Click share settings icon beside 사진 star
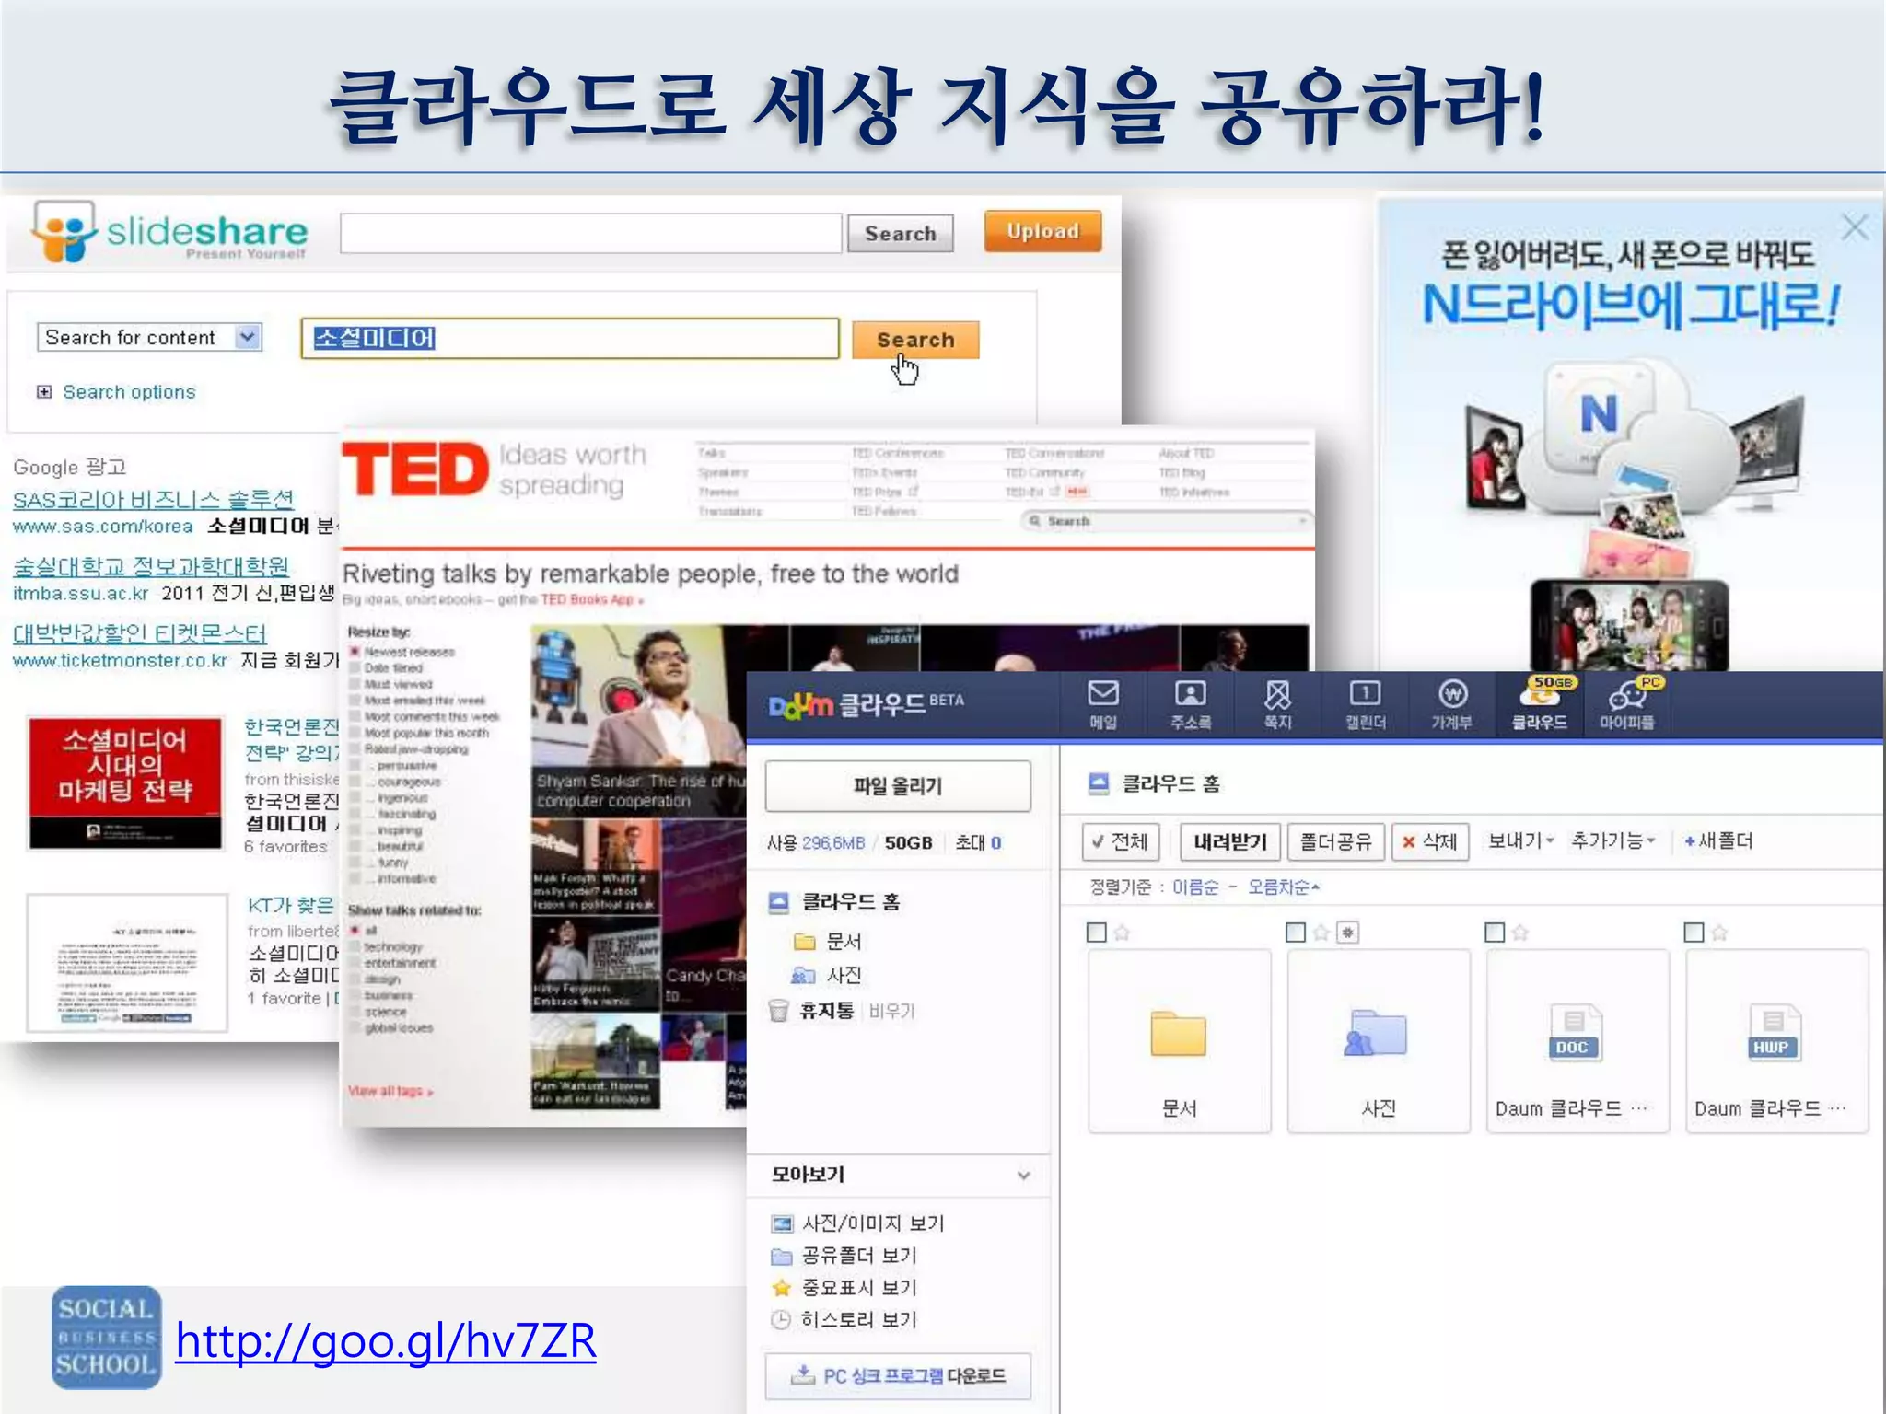This screenshot has width=1886, height=1414. pyautogui.click(x=1347, y=933)
